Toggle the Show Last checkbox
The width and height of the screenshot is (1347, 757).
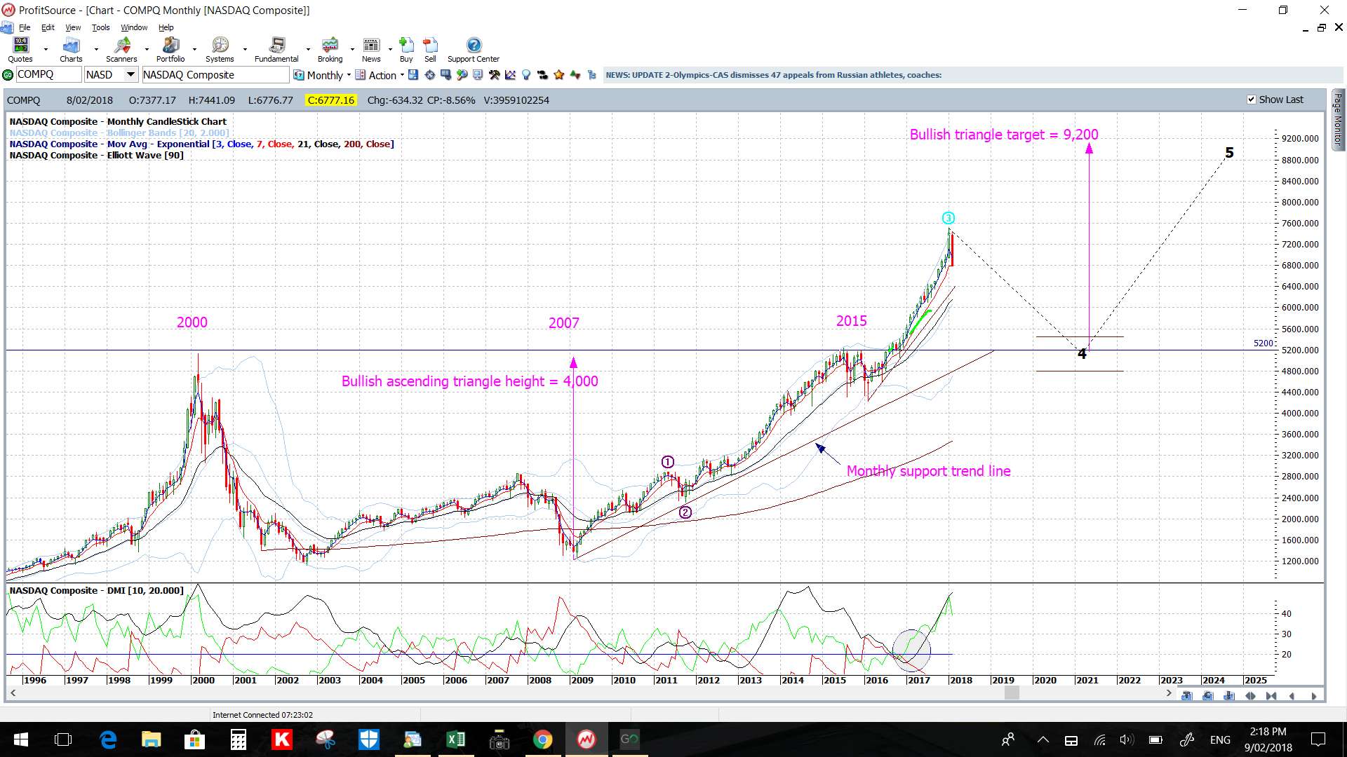point(1251,100)
